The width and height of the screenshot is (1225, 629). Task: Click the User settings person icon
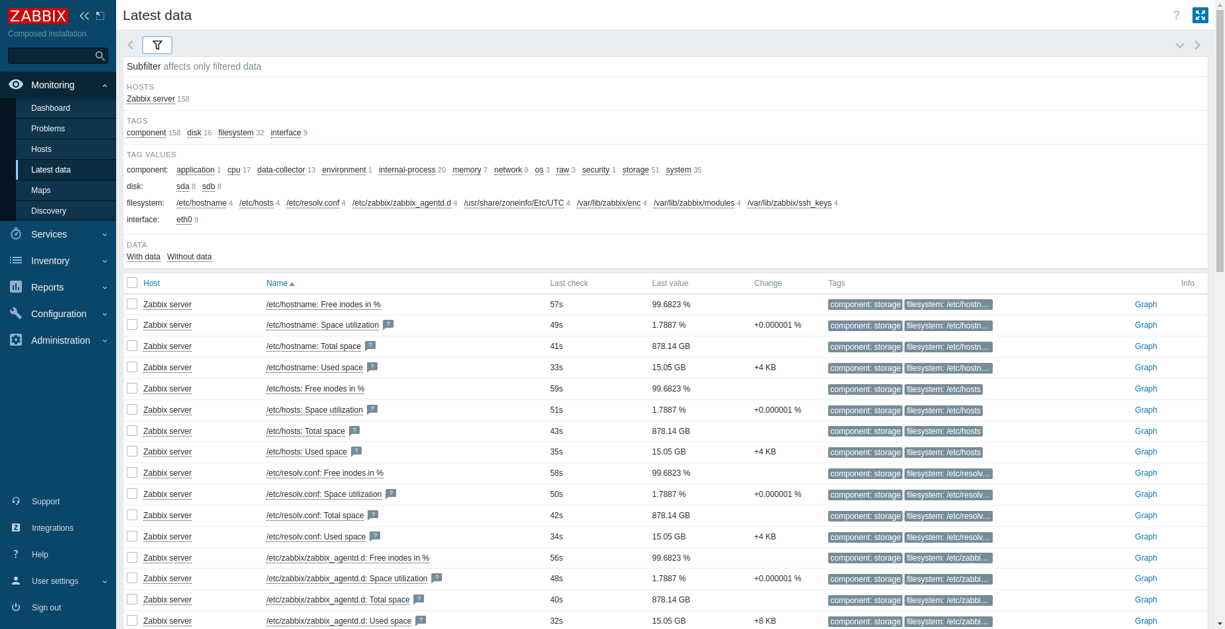tap(16, 581)
